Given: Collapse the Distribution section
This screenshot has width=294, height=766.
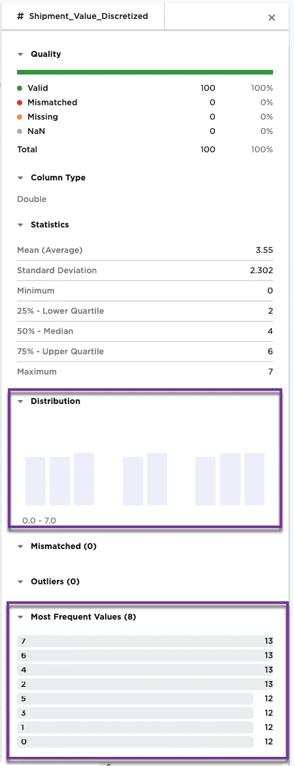Looking at the screenshot, I should (x=20, y=401).
